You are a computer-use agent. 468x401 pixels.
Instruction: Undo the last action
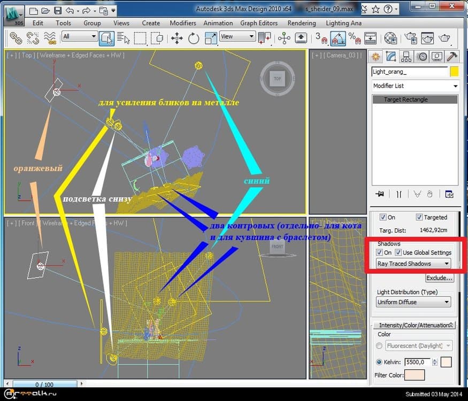[70, 11]
